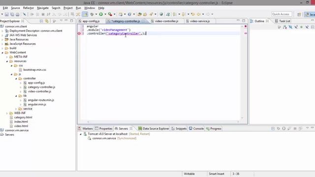Click Writable status bar entry
This screenshot has height=177, width=315.
click(189, 174)
